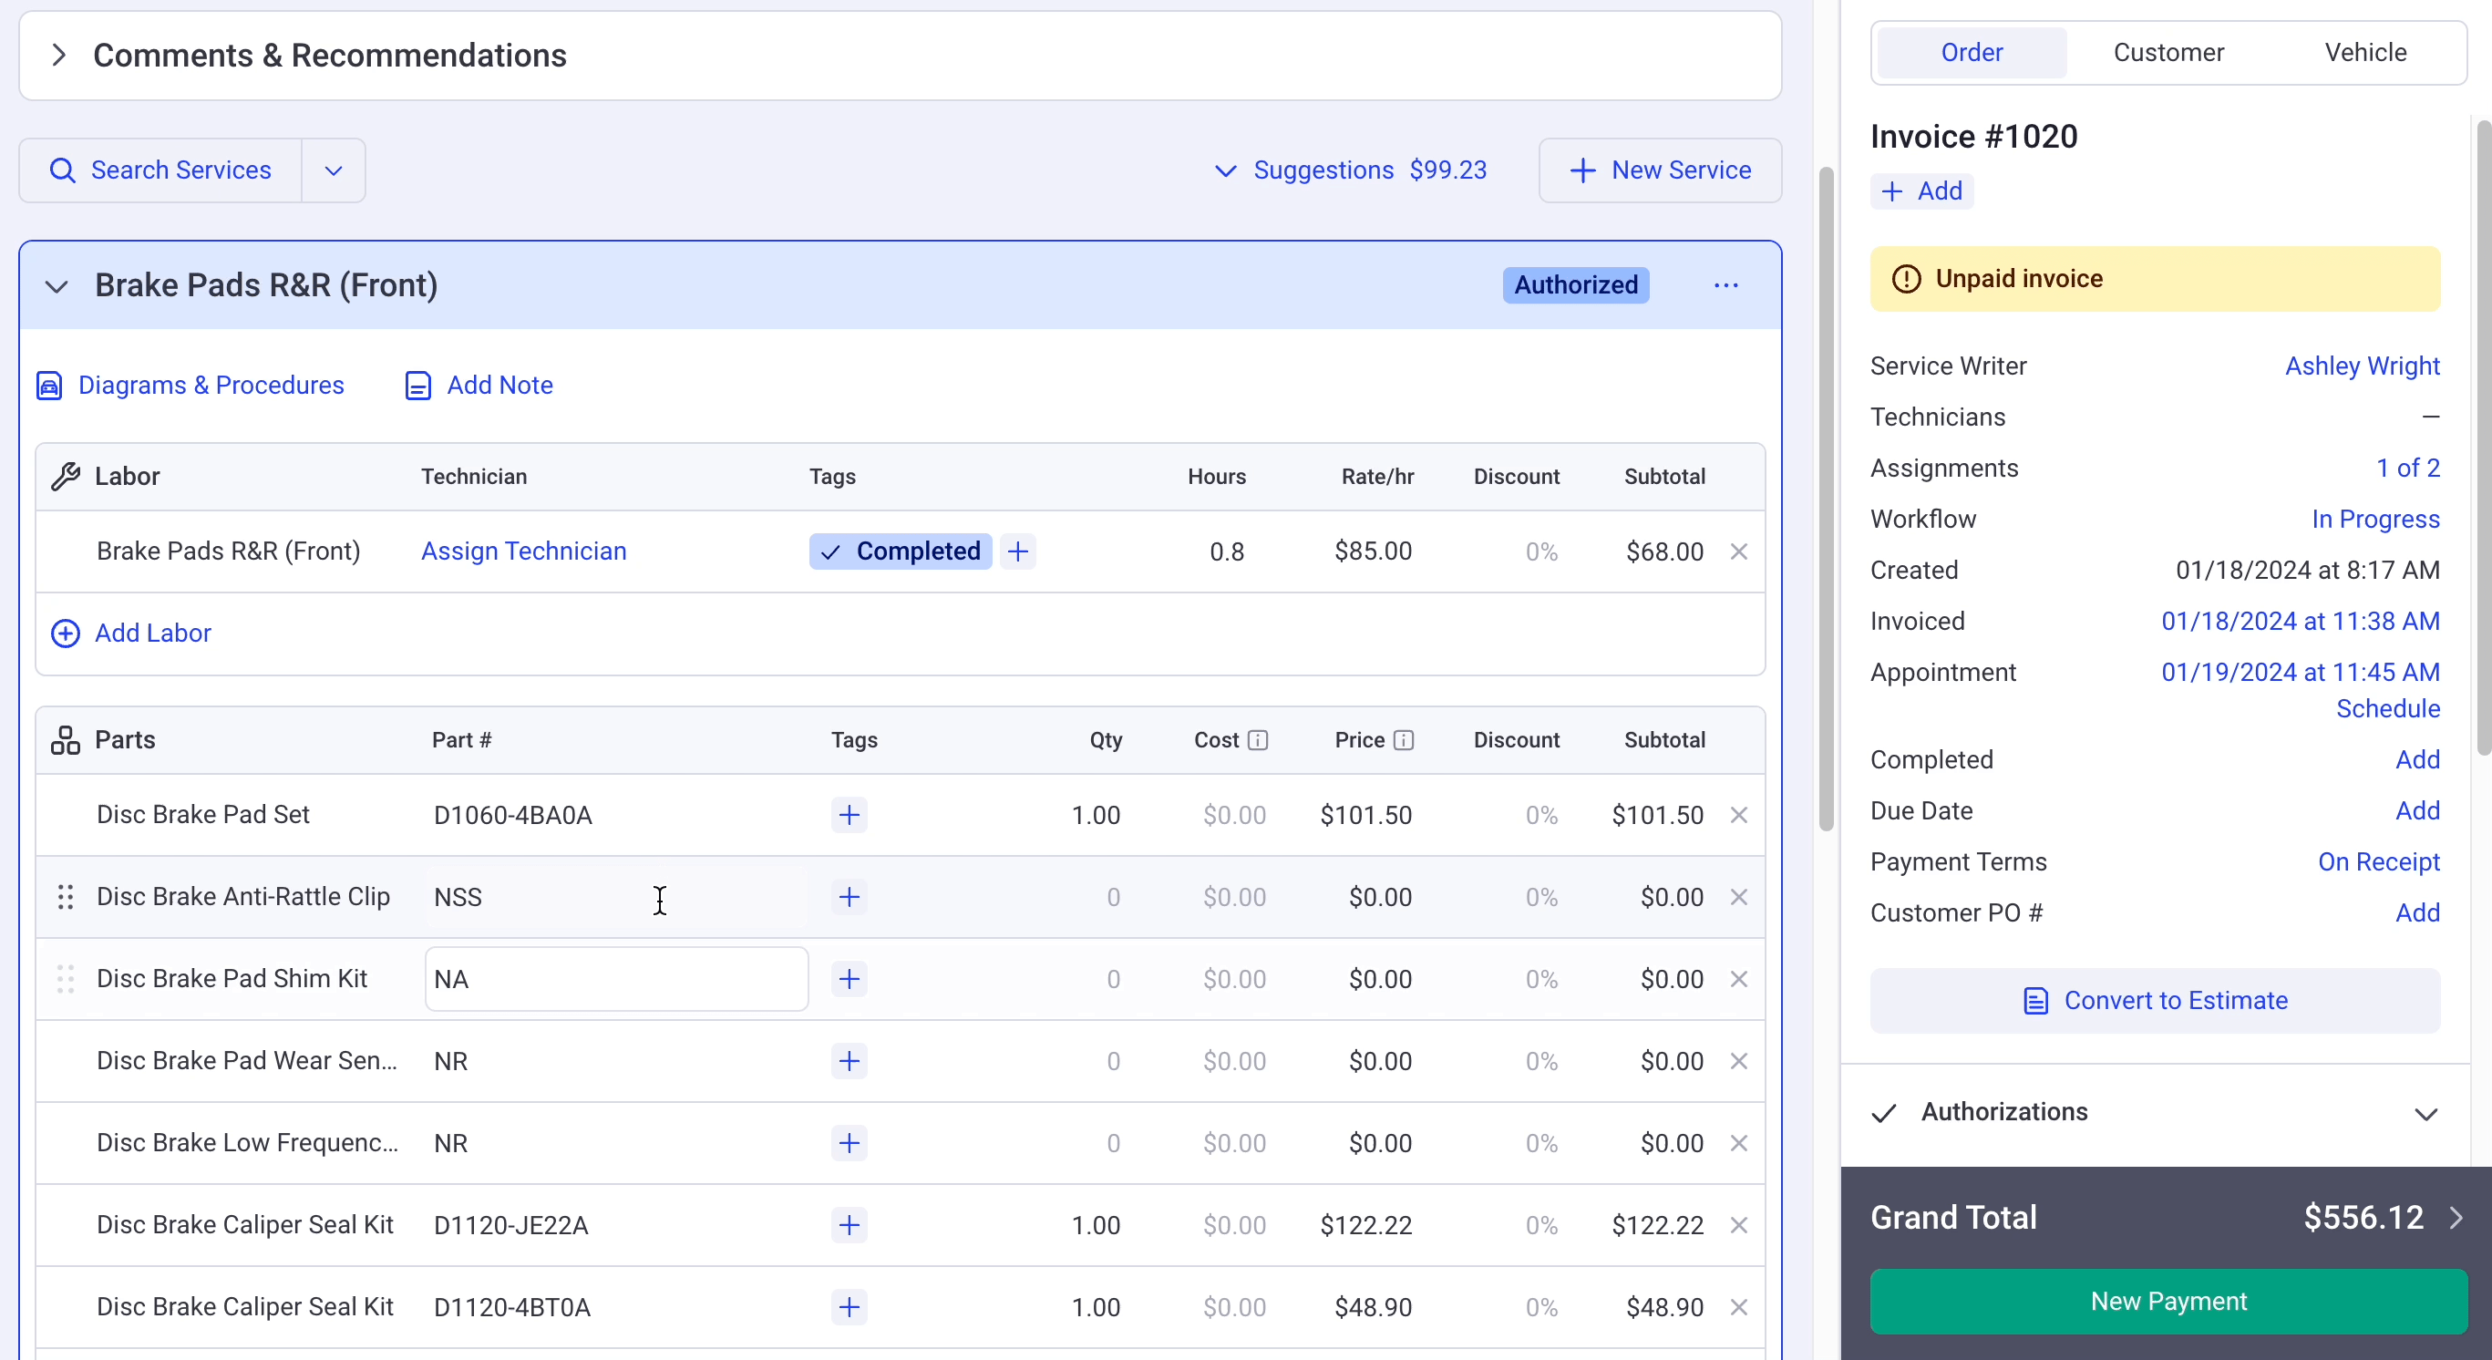Add tag to Disc Brake Low Frequency row
The image size is (2492, 1360).
pyautogui.click(x=850, y=1143)
